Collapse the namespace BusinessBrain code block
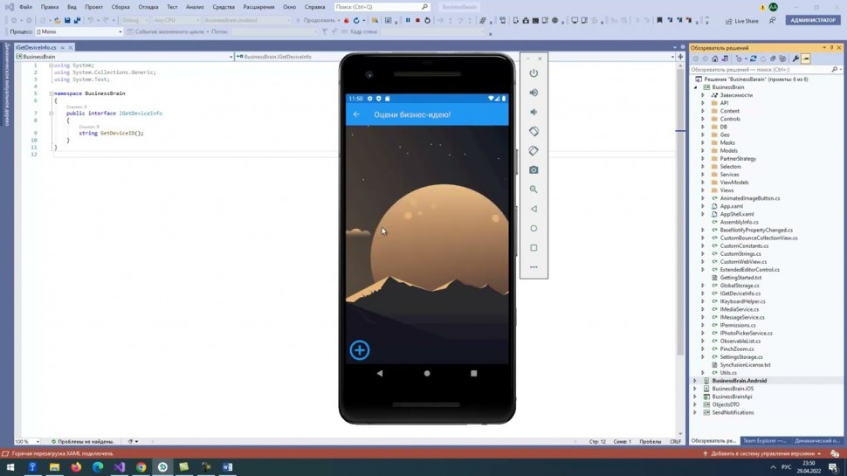The height and width of the screenshot is (476, 847). click(x=51, y=93)
